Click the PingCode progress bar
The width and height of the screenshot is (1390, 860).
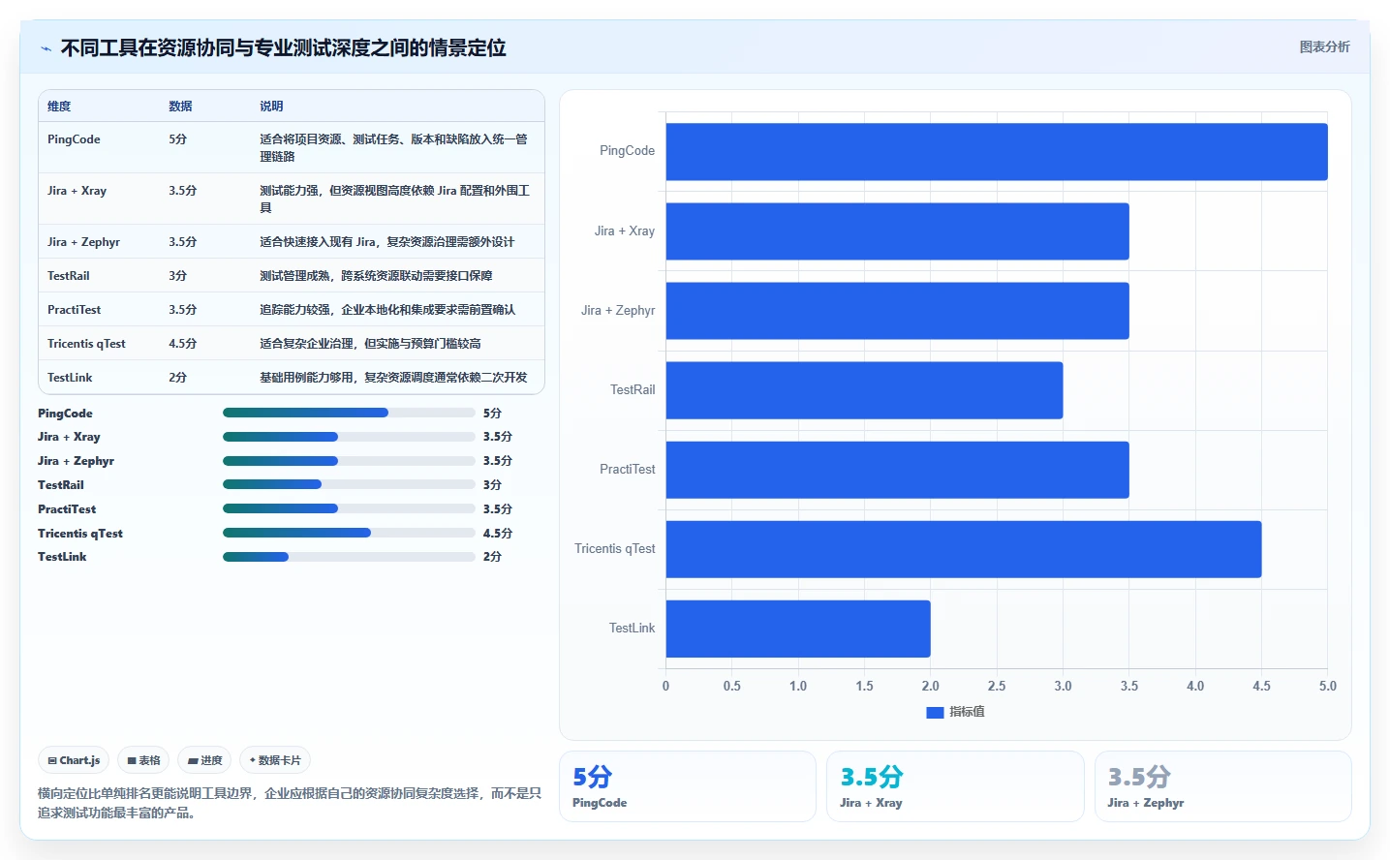pos(349,413)
